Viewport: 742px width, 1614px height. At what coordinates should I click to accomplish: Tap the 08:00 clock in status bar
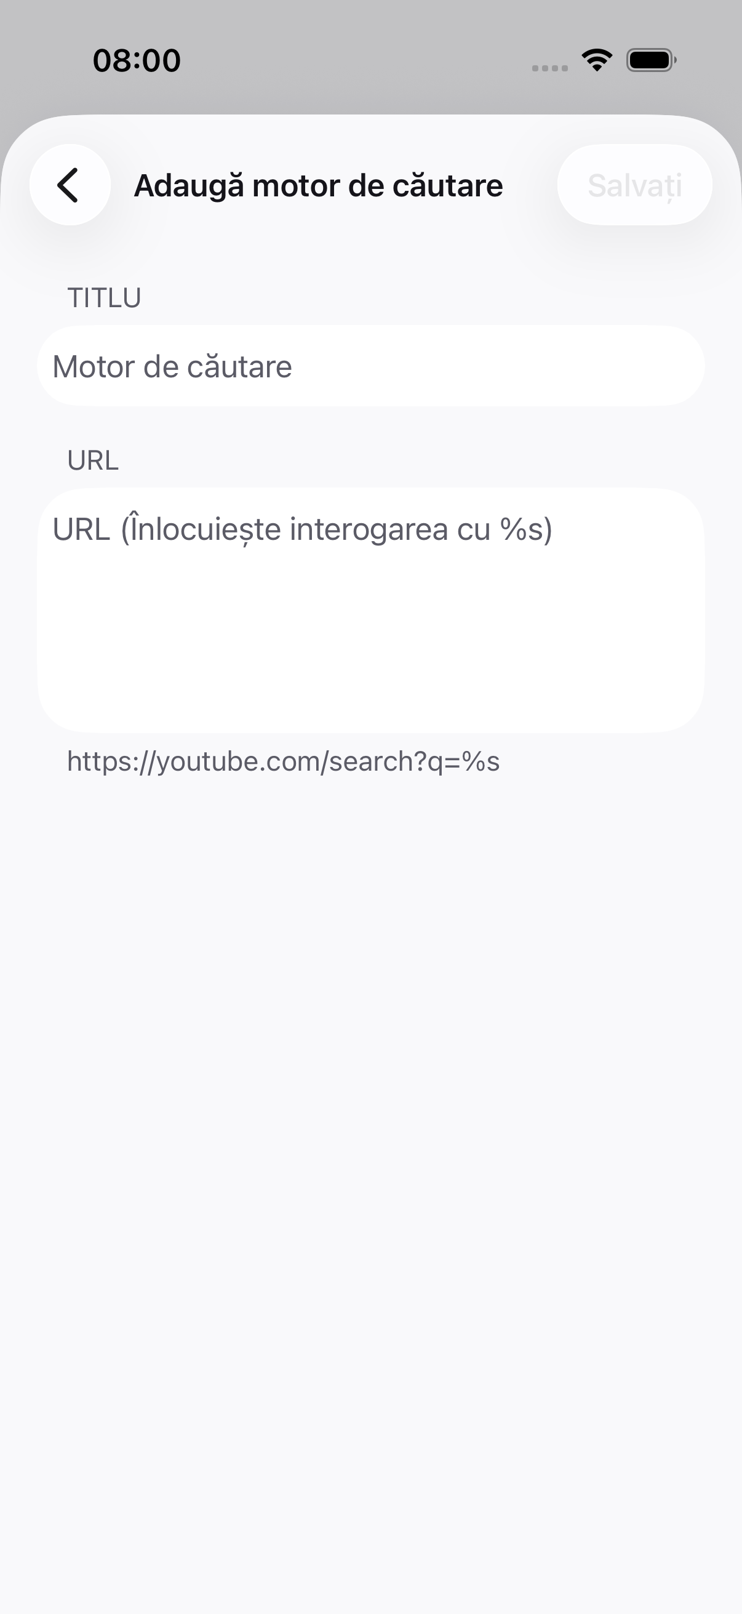click(x=137, y=61)
